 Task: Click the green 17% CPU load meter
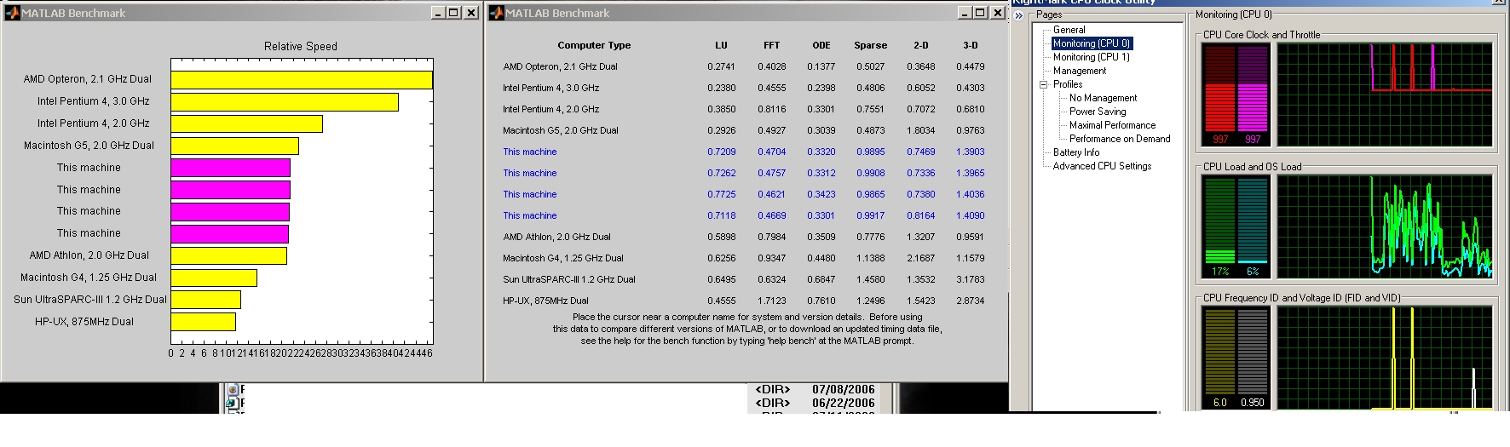1219,226
